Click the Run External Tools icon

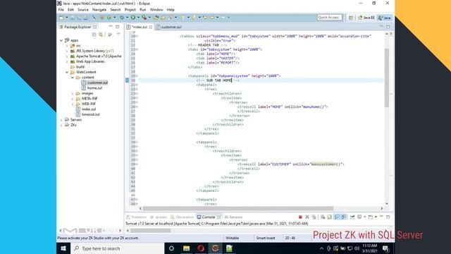[144, 18]
